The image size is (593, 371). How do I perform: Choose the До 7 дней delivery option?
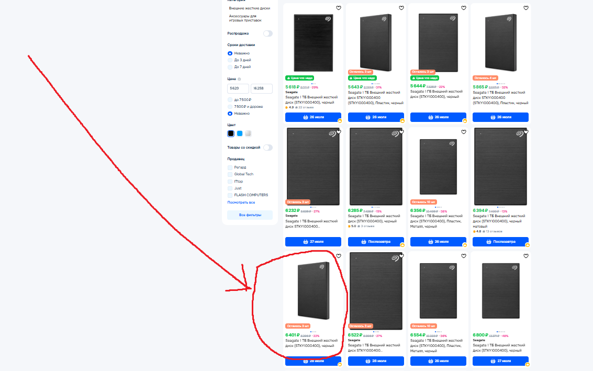(230, 67)
